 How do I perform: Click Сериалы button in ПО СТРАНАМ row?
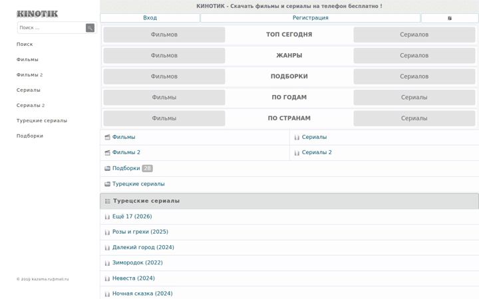414,118
